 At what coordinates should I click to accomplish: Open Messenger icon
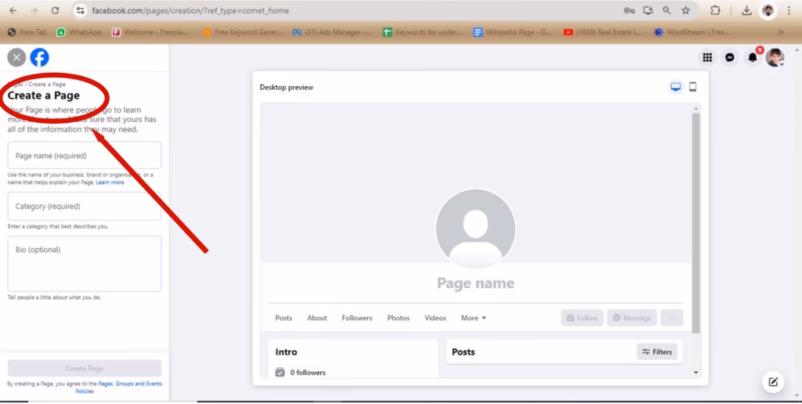tap(730, 57)
